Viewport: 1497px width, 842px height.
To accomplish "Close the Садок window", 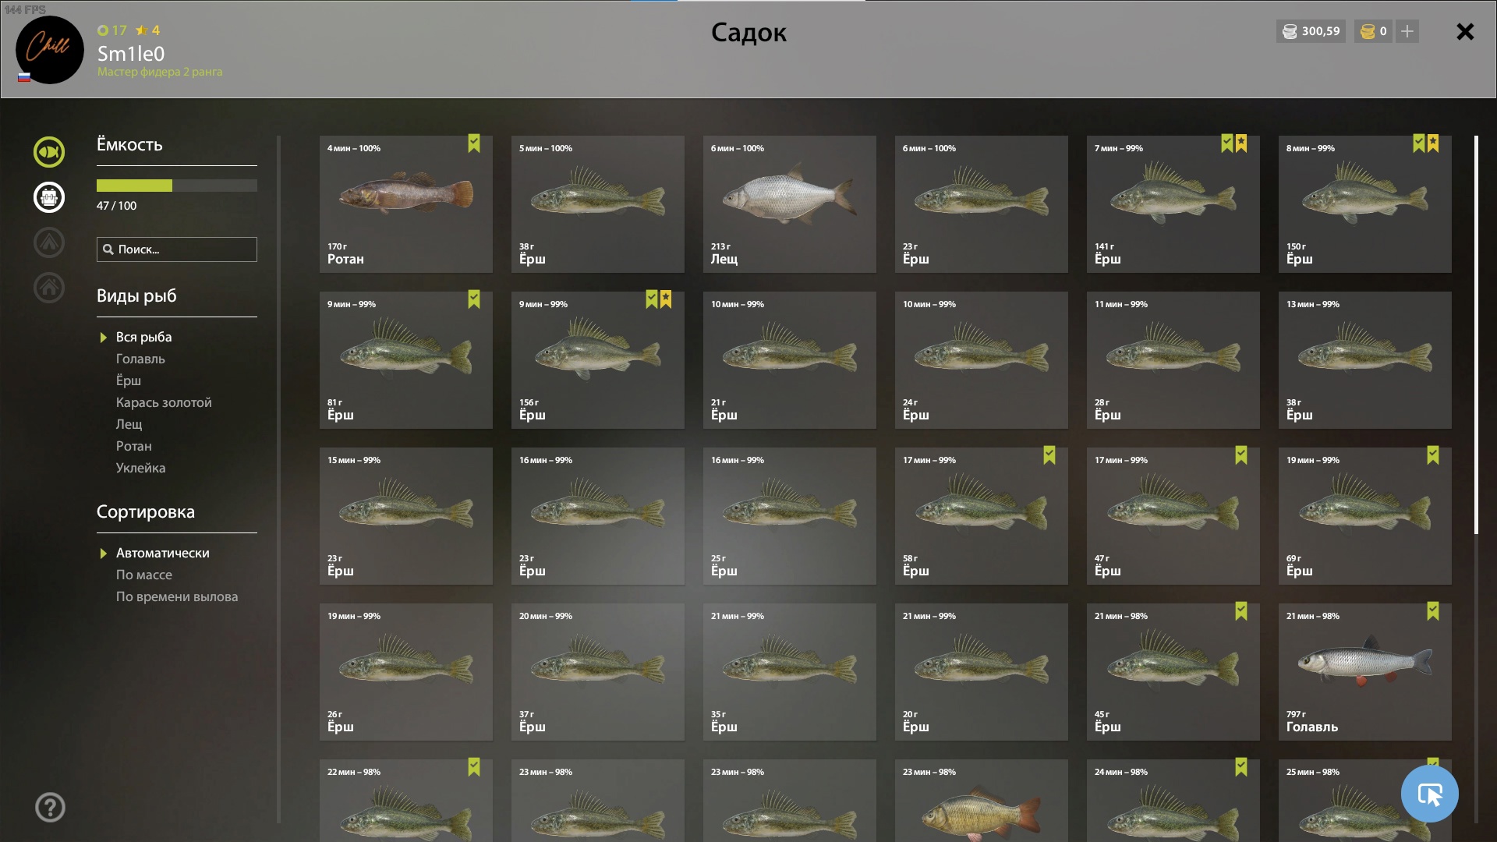I will [x=1465, y=31].
